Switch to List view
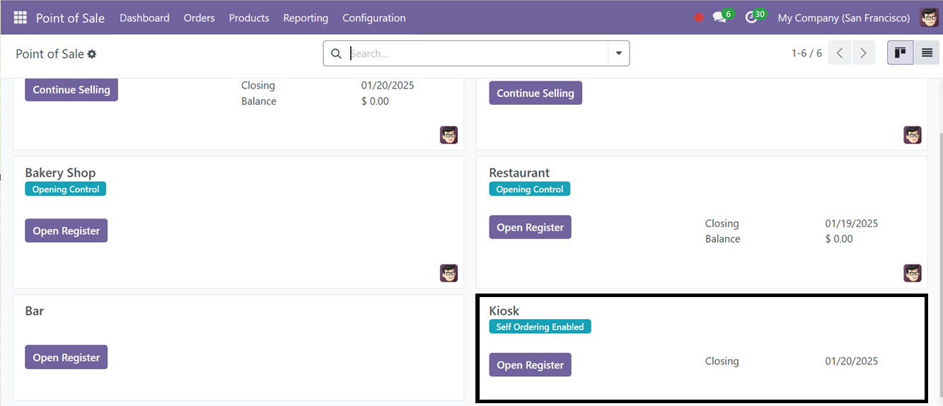 tap(927, 53)
